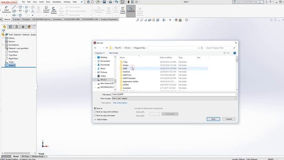Click the Print icon in top toolbar
The width and height of the screenshot is (284, 160).
(110, 2)
